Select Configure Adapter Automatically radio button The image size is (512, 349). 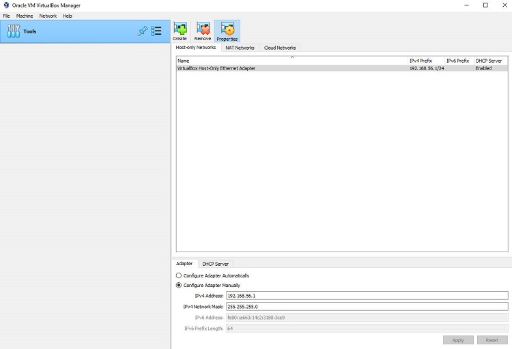179,275
